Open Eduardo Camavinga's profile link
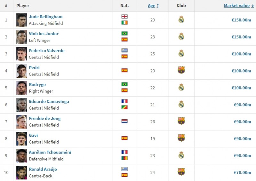Viewport: 256px width, 181px height. tap(49, 101)
